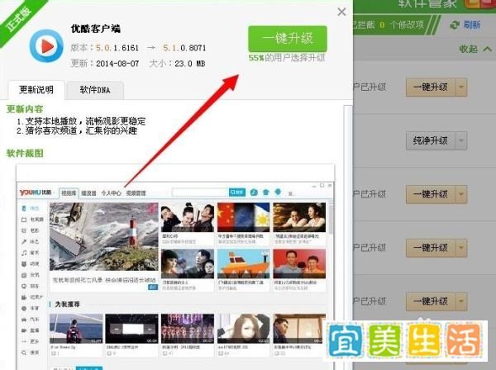Viewport: 496px width, 370px height.
Task: Click the Youku blue play logo icon
Action: click(x=46, y=45)
